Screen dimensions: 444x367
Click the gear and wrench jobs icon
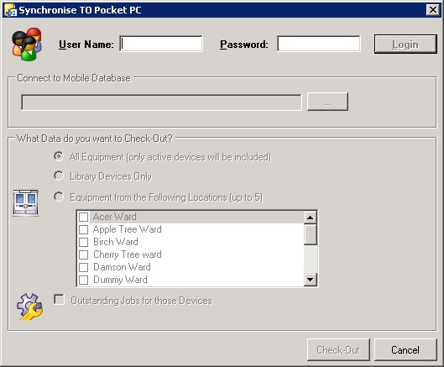[29, 307]
